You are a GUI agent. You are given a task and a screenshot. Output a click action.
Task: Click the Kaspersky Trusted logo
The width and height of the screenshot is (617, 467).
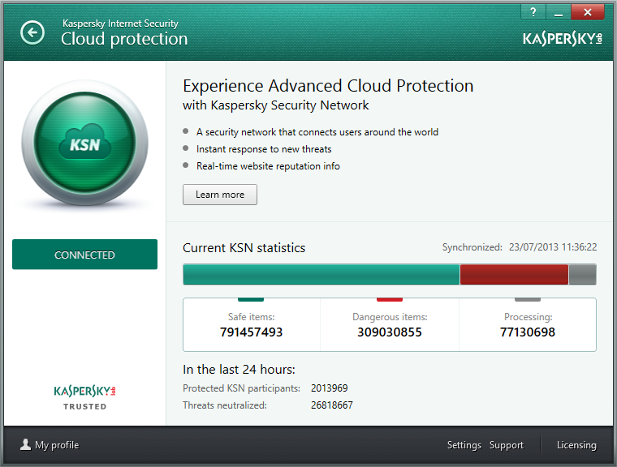(x=84, y=396)
